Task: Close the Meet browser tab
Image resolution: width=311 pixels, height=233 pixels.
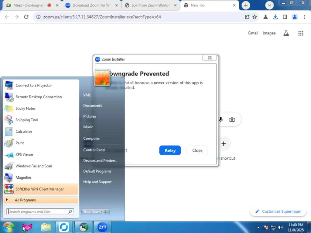Action: point(57,5)
